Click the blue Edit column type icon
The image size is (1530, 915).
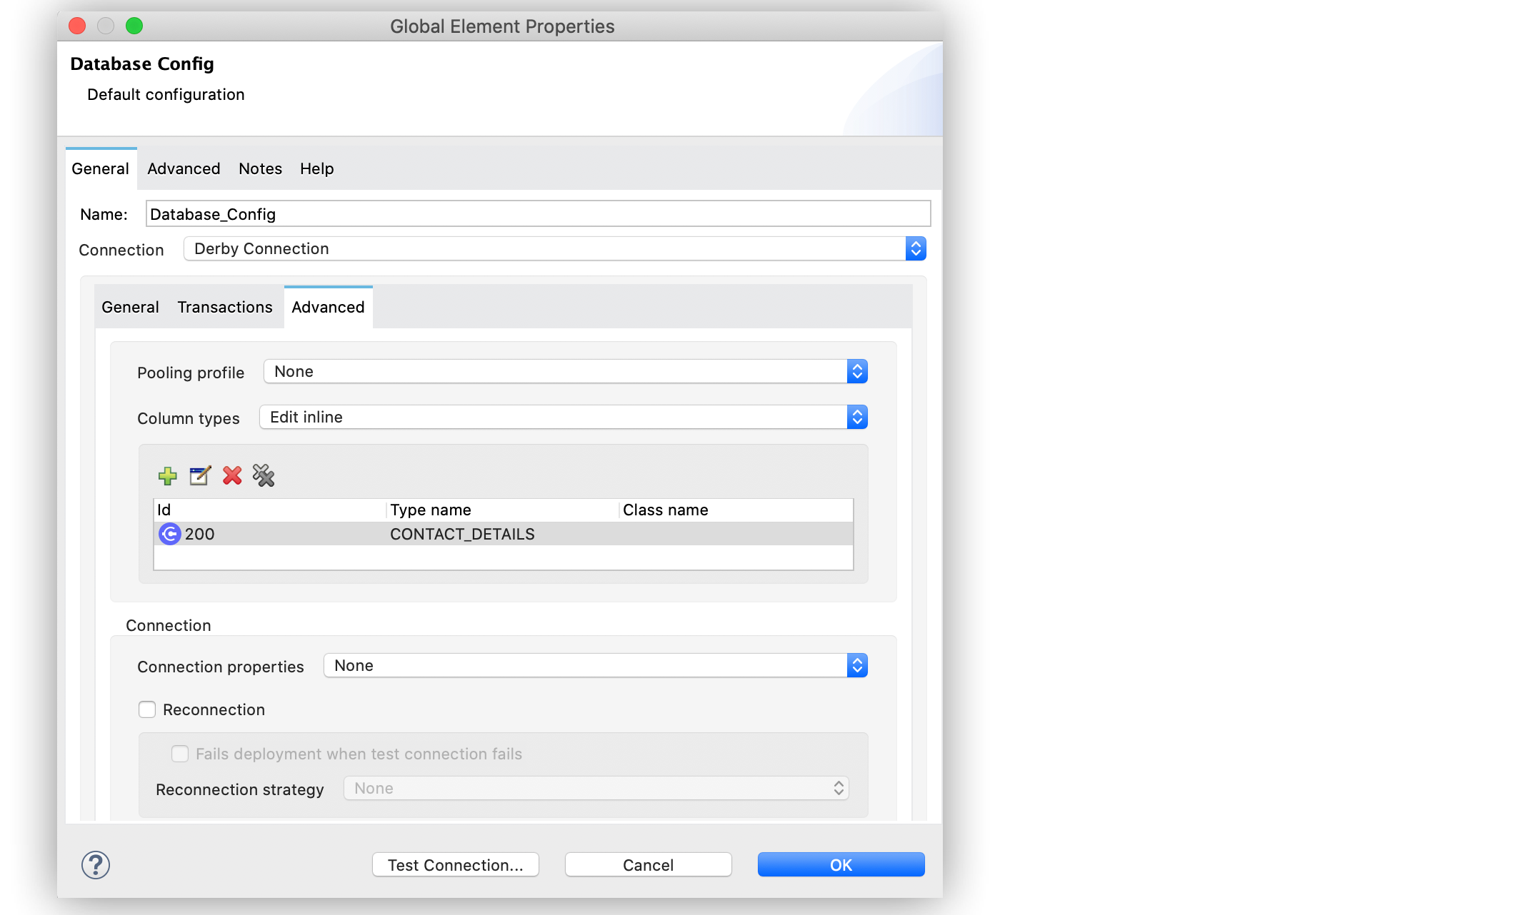pyautogui.click(x=199, y=476)
